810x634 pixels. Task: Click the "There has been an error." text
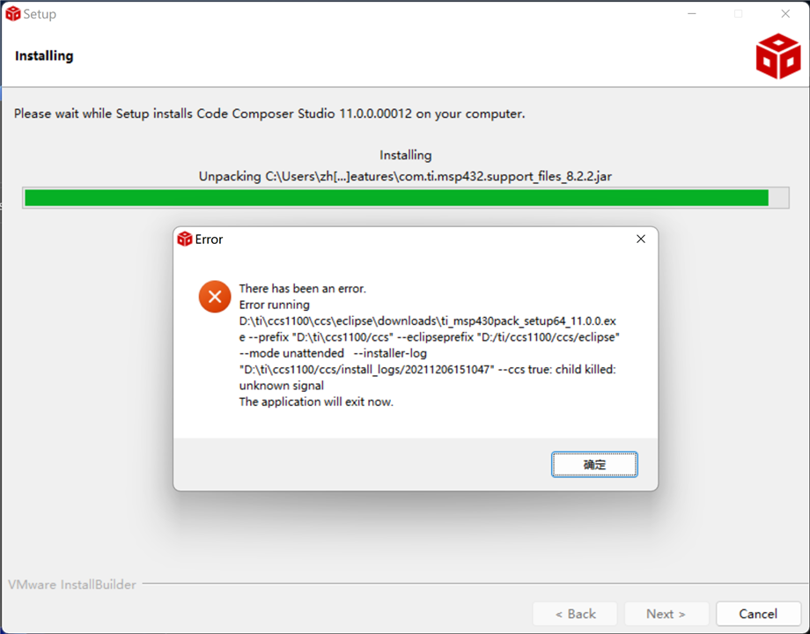[302, 288]
